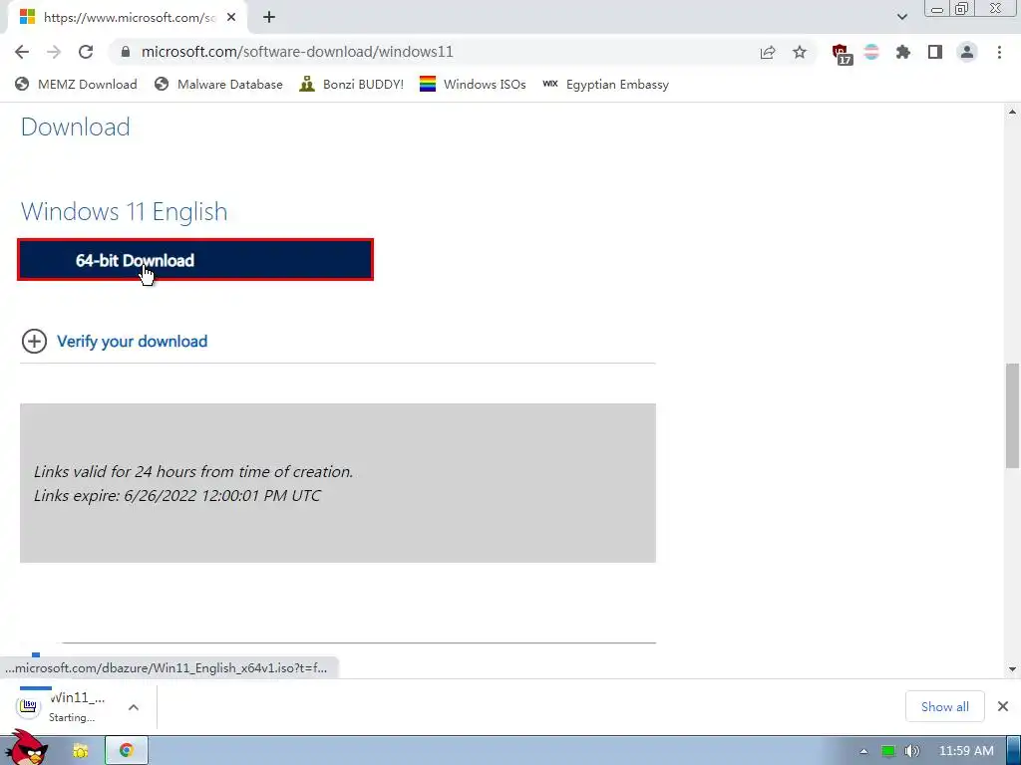Open the MEMZ Download bookmark
The image size is (1021, 765).
coord(76,84)
